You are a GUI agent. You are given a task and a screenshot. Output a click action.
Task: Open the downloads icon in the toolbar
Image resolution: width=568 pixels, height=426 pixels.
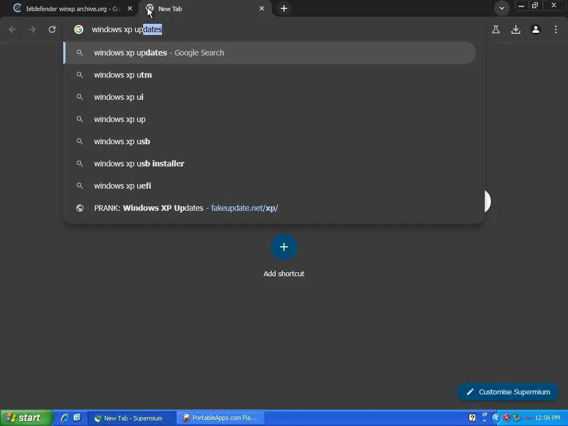(x=516, y=29)
